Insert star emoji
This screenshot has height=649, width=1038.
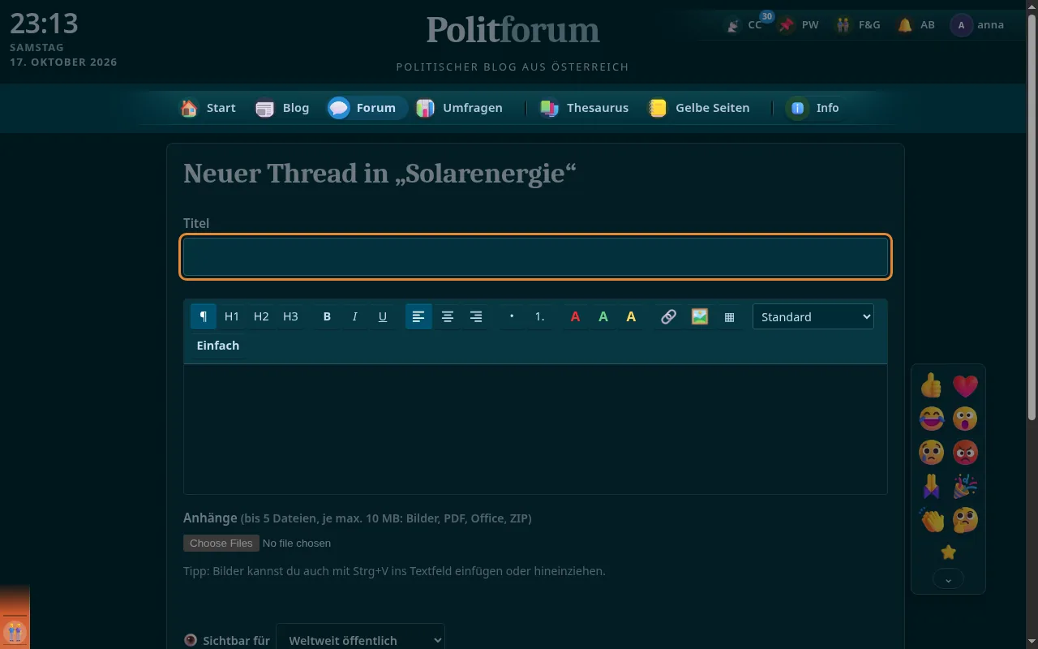pos(949,552)
